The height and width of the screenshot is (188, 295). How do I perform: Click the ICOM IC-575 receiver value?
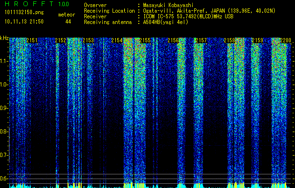(x=188, y=16)
